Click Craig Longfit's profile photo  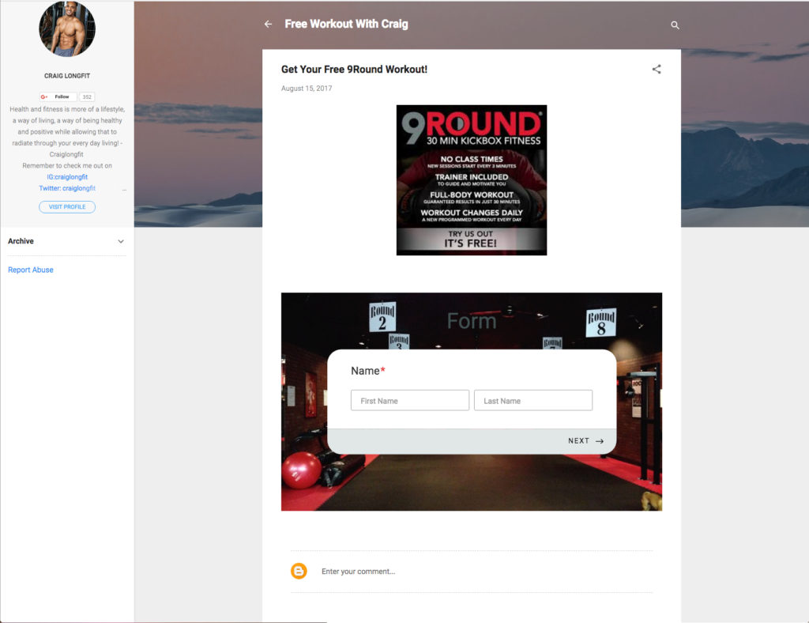point(67,29)
